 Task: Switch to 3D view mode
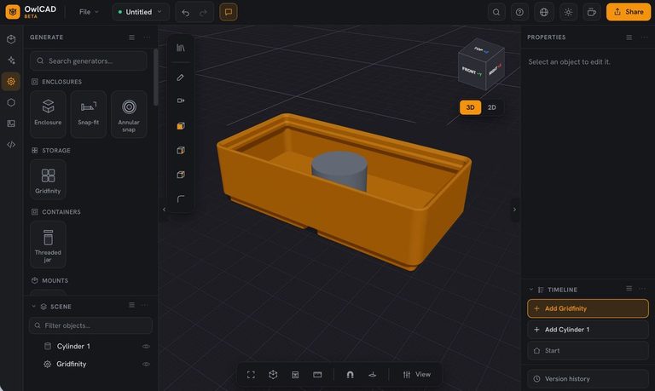470,107
